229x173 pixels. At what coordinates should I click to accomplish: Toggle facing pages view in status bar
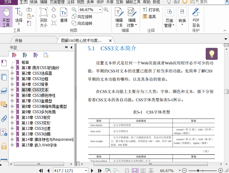[143, 171]
